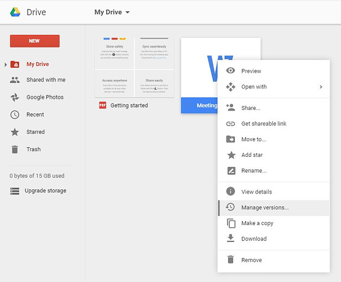
Task: Click the red NEW button
Action: click(35, 41)
